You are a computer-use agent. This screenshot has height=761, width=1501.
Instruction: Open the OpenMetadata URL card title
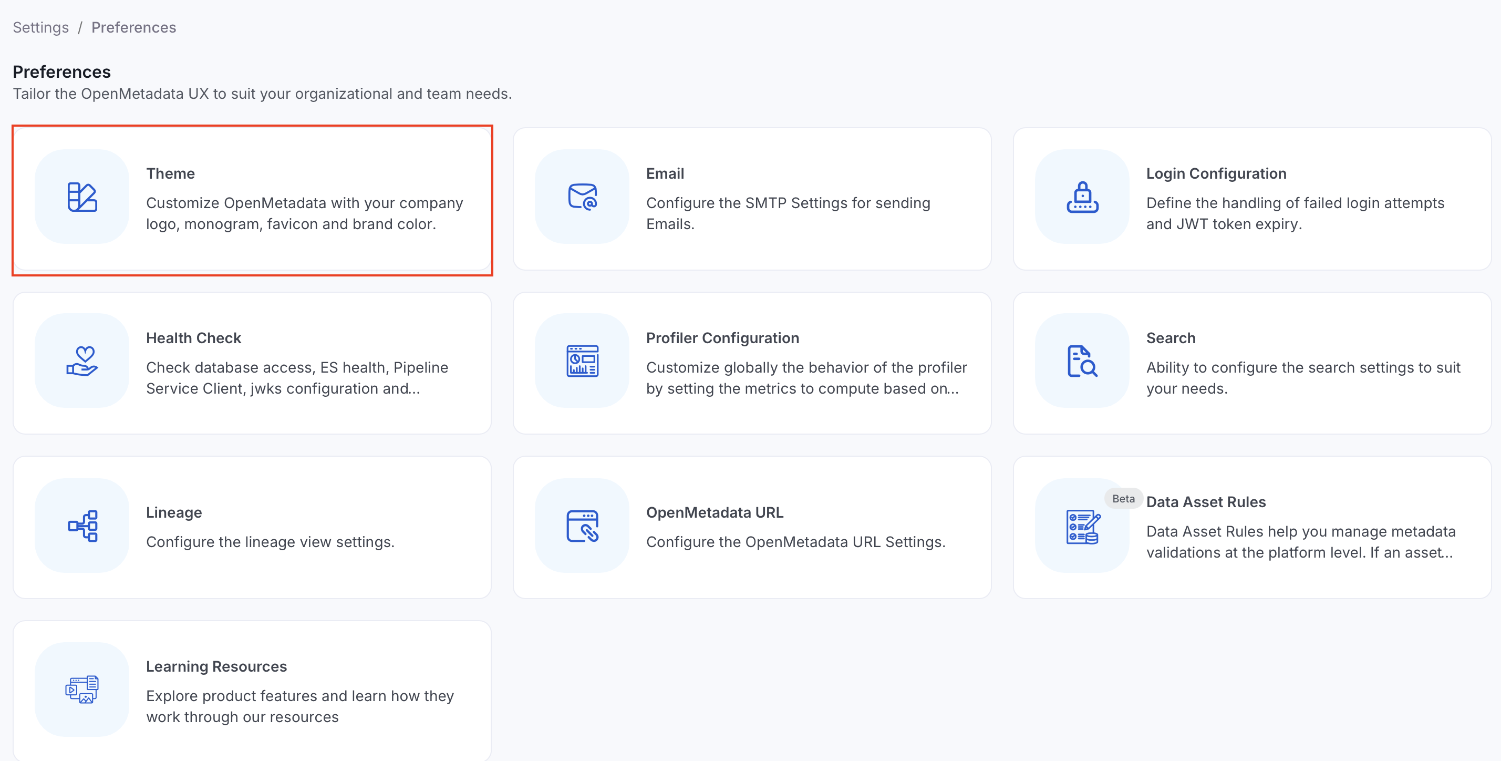pos(715,513)
